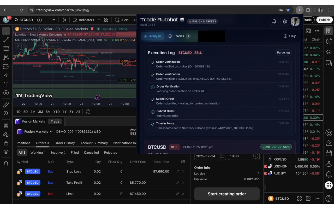The height and width of the screenshot is (209, 334).
Task: Select the ruler measure tool
Action: [6, 104]
